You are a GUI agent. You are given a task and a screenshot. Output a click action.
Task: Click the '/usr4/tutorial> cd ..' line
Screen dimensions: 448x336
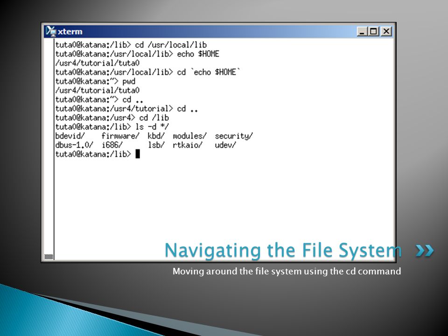[126, 109]
